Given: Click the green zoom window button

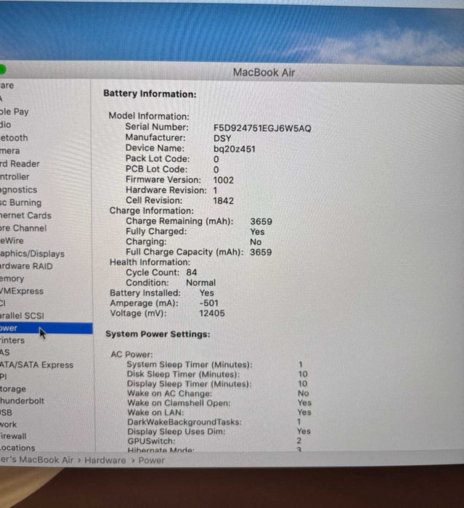Looking at the screenshot, I should tap(2, 70).
